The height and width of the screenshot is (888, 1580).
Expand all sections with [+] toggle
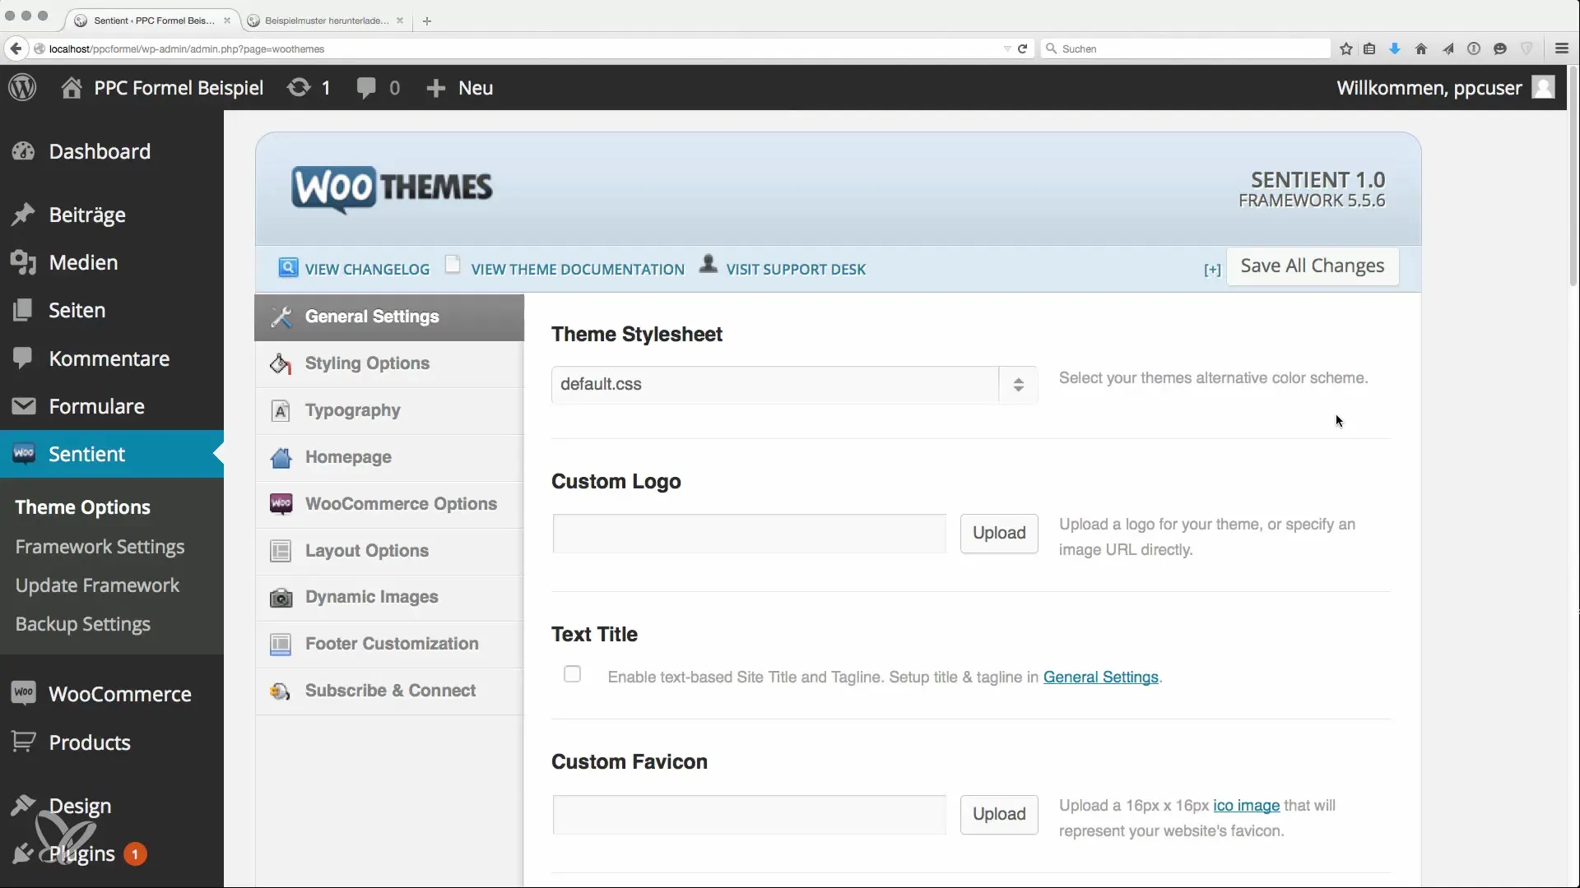(x=1212, y=270)
